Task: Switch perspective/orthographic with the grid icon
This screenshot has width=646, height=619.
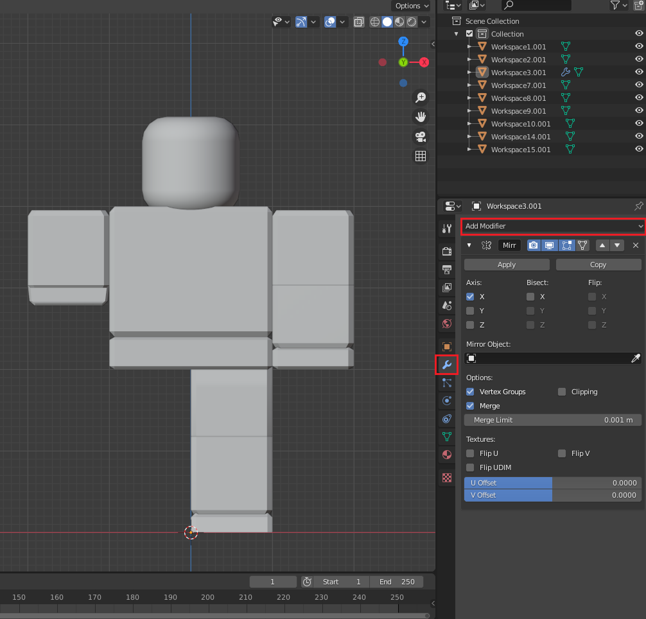Action: [420, 156]
